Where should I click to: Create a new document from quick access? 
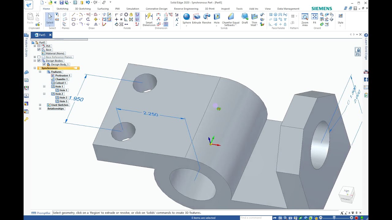click(42, 2)
